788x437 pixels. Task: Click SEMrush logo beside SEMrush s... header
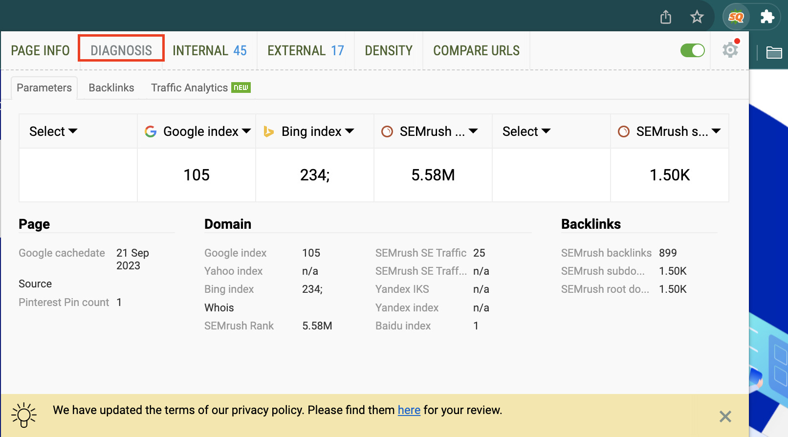pos(624,131)
